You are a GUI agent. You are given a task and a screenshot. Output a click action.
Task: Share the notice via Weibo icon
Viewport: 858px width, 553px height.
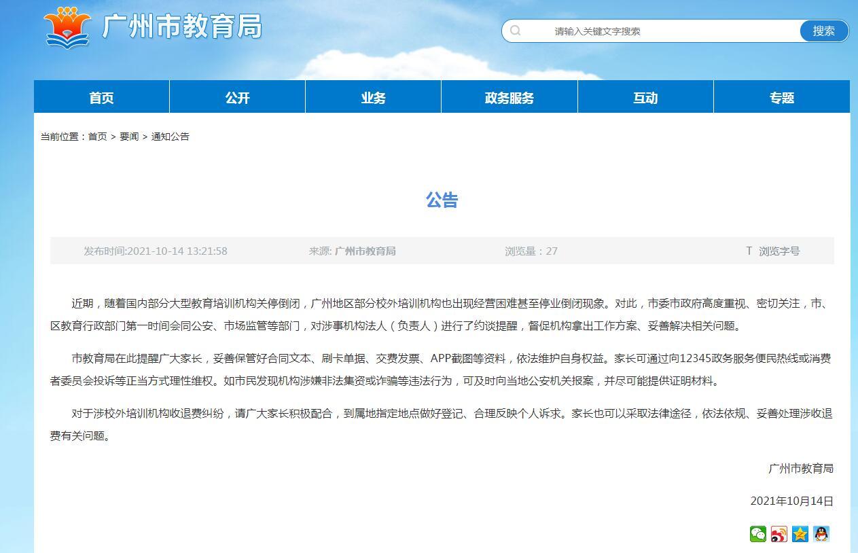click(779, 534)
